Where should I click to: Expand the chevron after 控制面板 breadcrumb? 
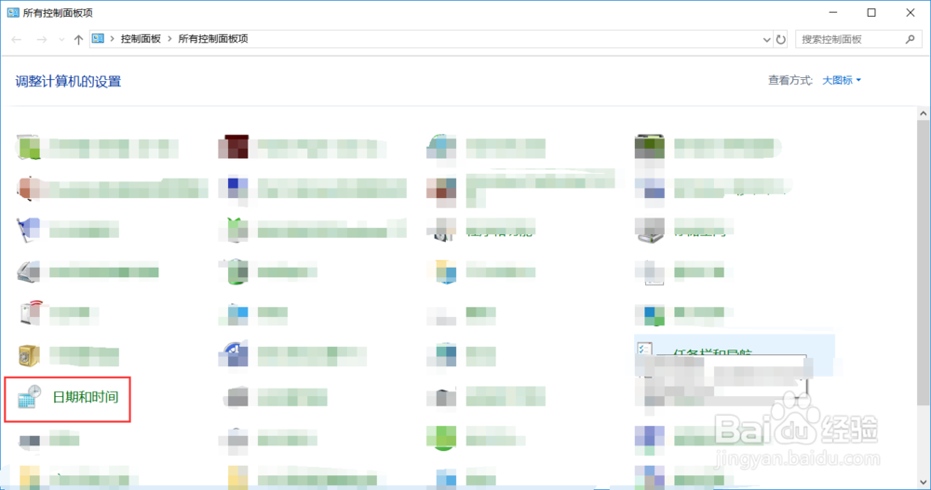tap(169, 38)
